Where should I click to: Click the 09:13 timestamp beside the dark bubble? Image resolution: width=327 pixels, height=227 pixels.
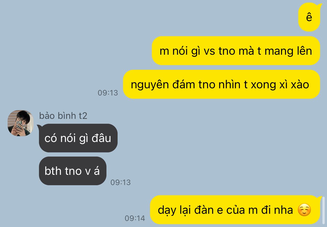120,182
